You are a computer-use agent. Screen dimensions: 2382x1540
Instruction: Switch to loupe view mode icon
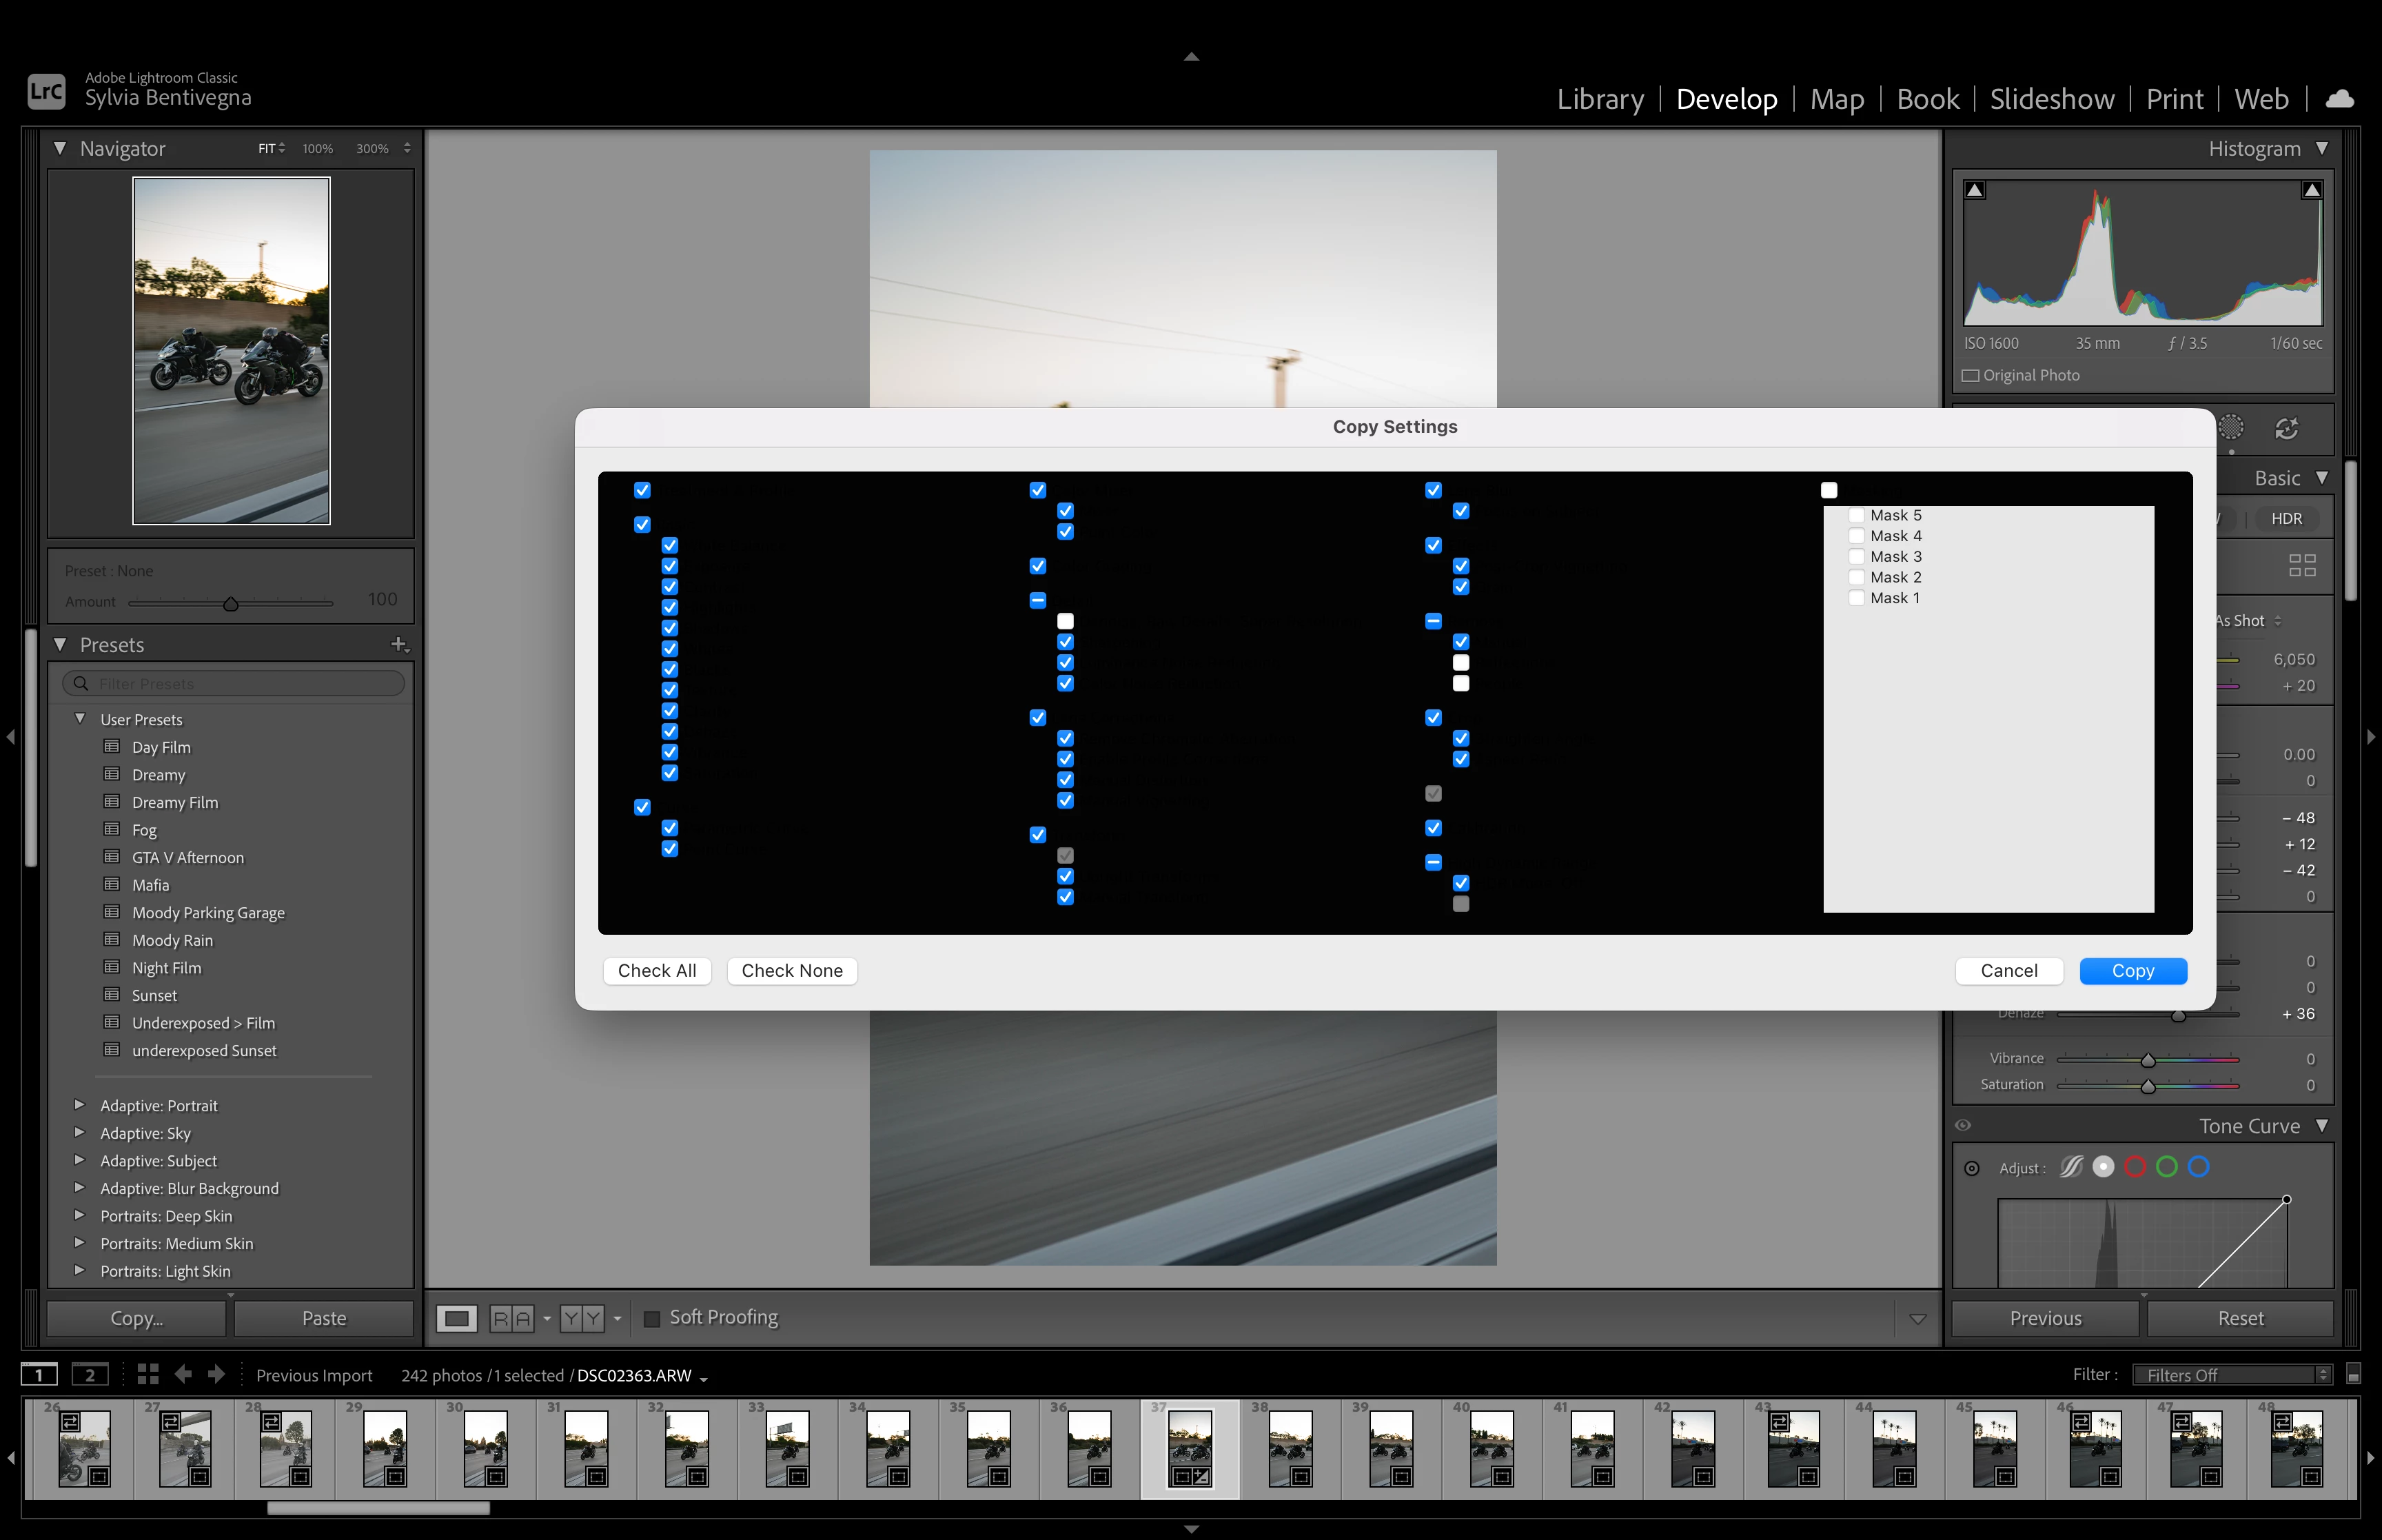[457, 1318]
